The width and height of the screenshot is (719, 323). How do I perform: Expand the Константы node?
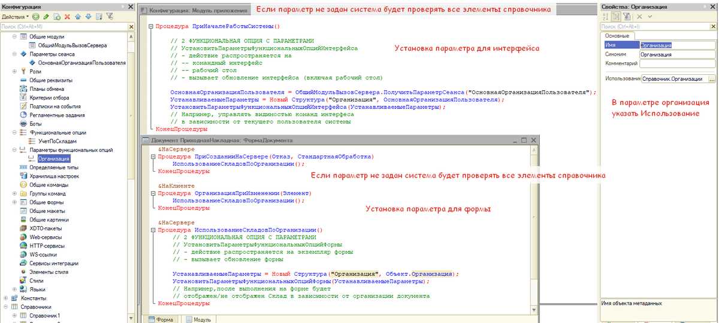click(6, 297)
